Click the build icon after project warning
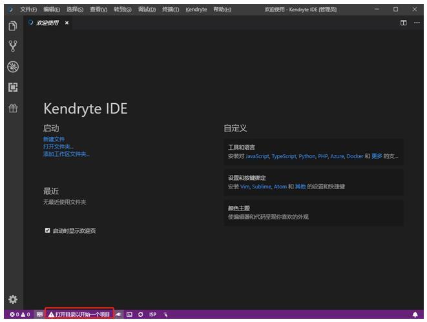This screenshot has width=427, height=322. pos(118,314)
